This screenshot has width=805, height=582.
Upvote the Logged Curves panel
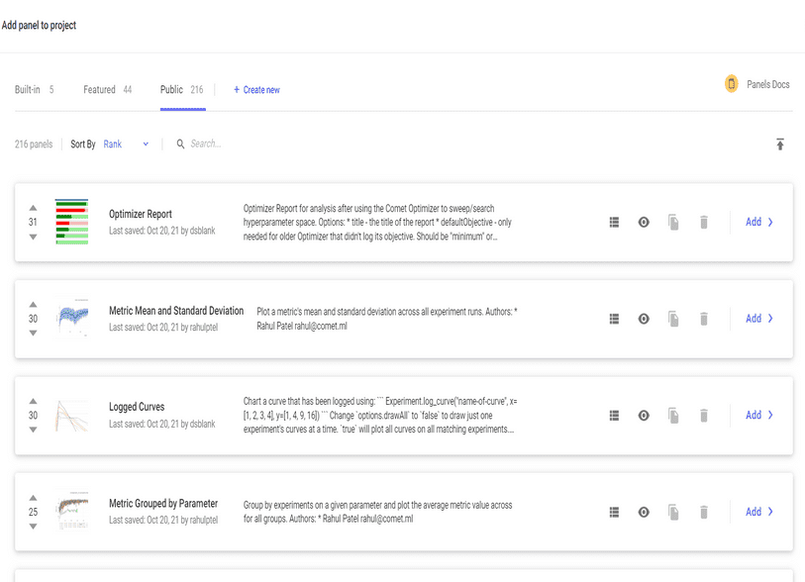(x=33, y=400)
